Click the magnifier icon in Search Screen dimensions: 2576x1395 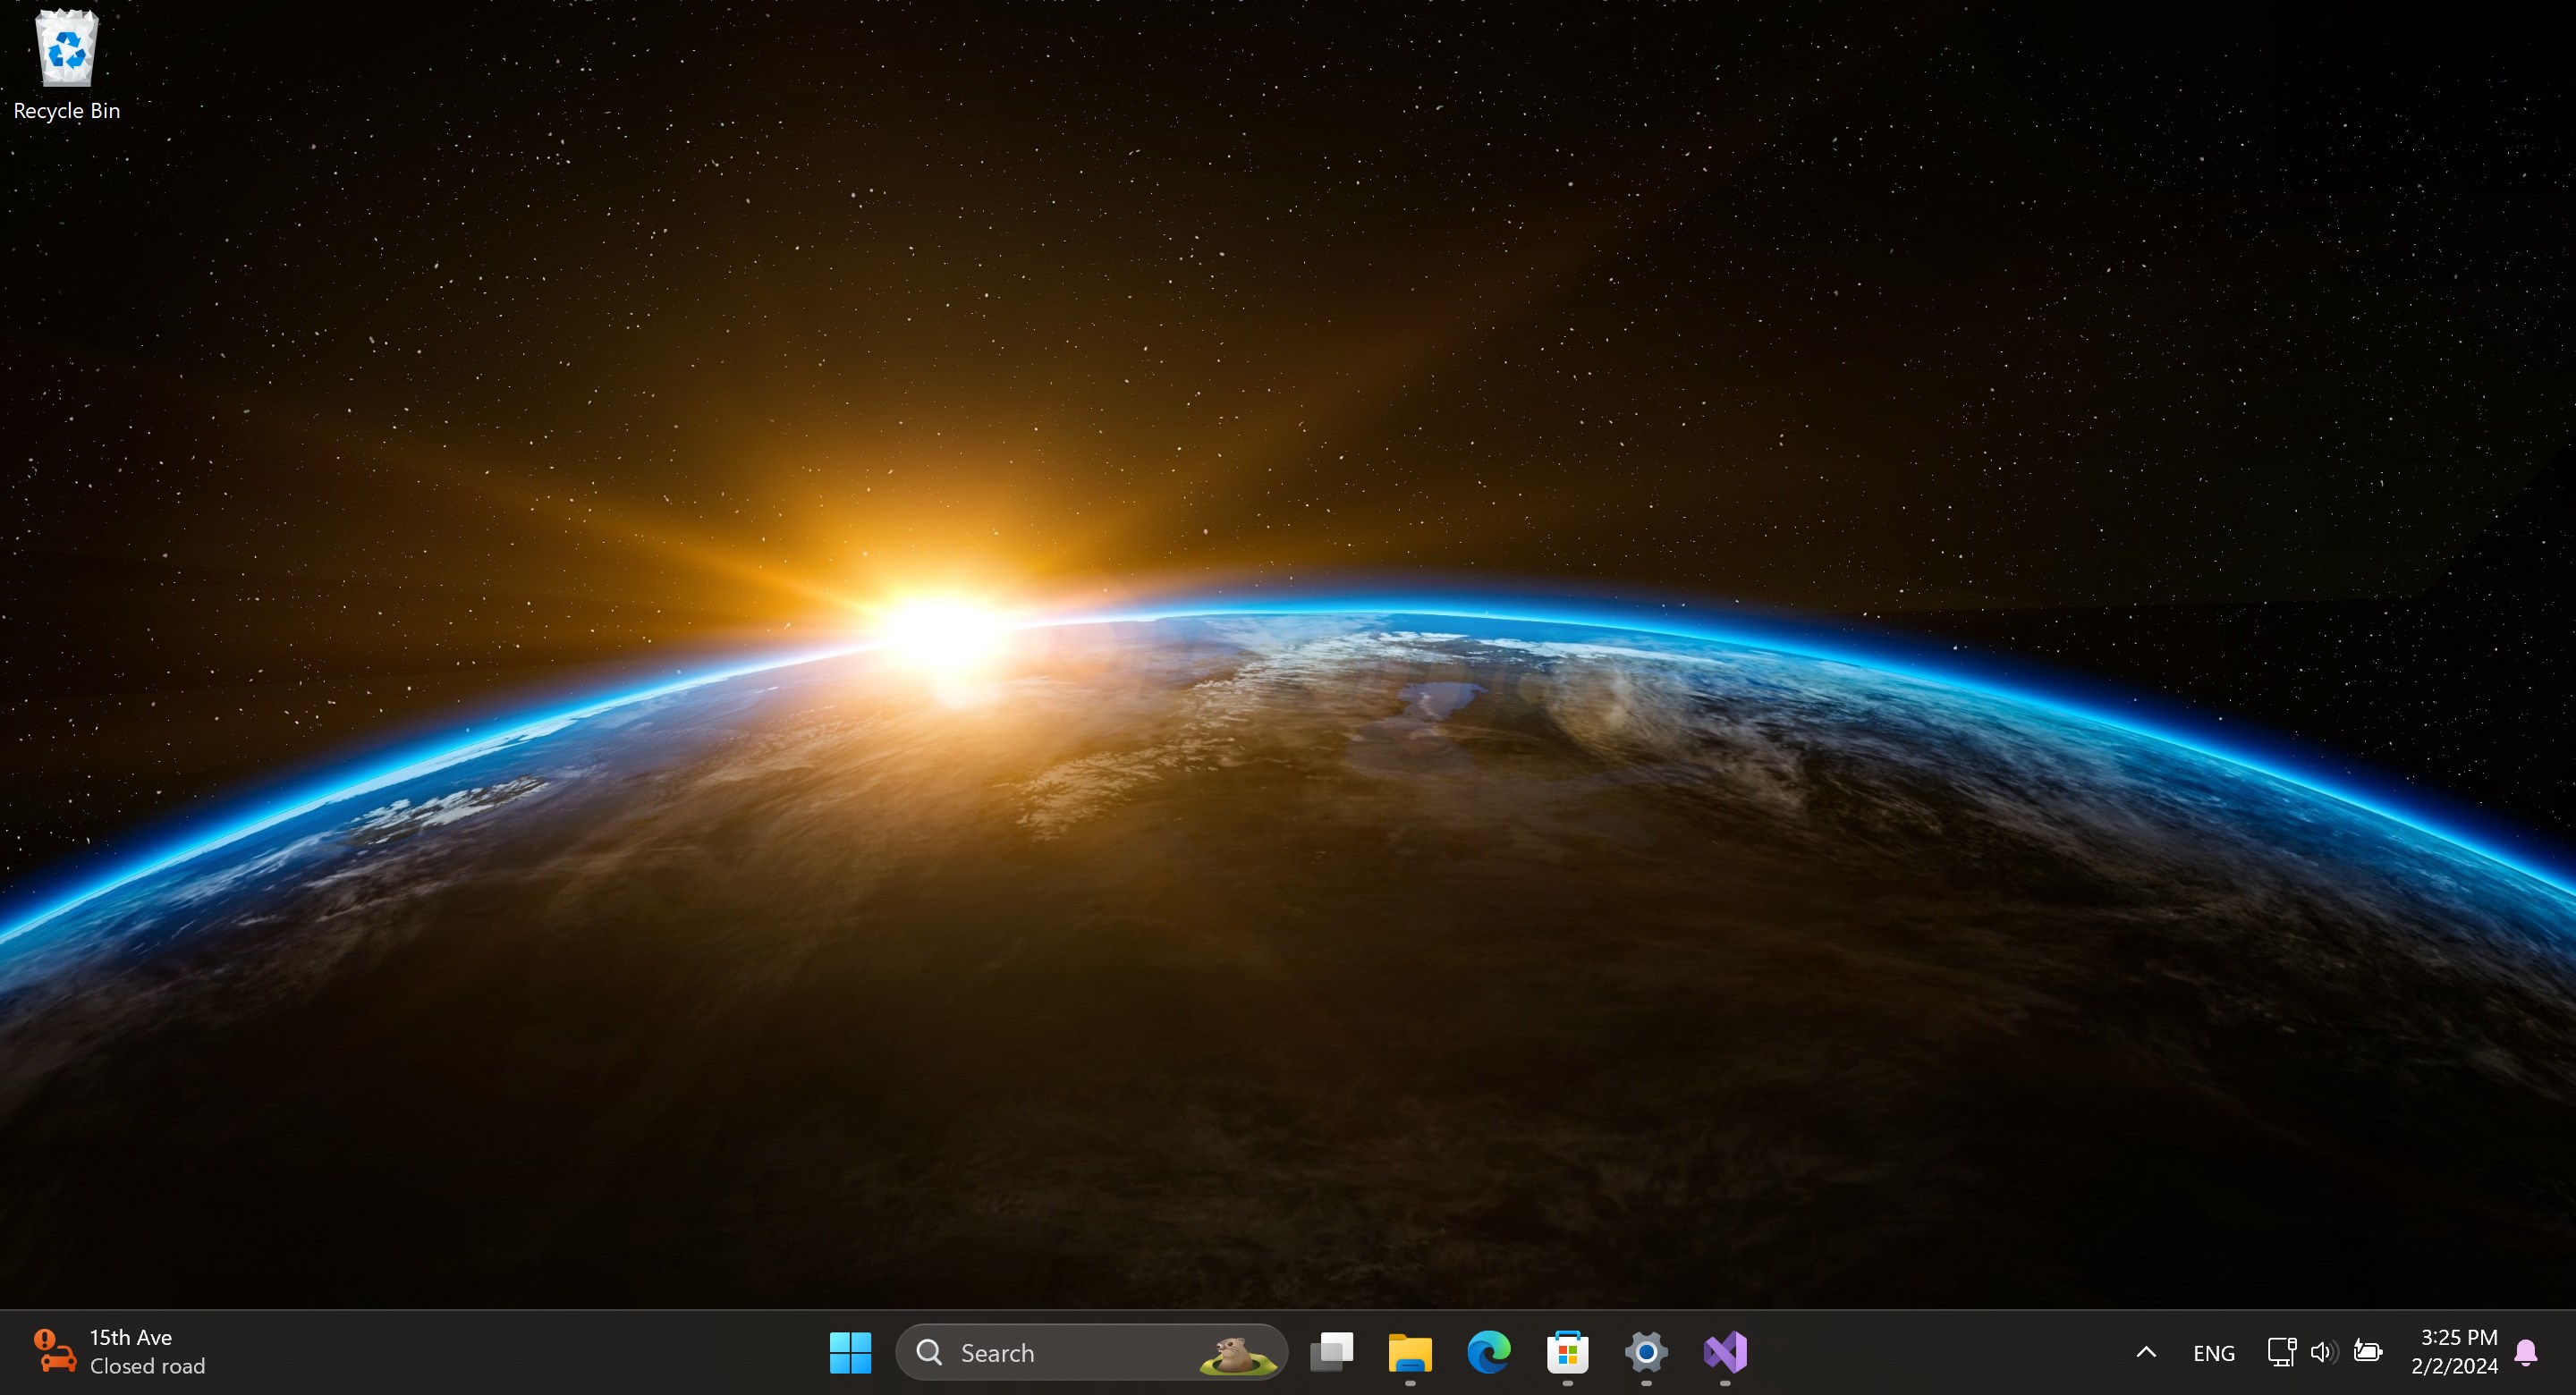click(x=929, y=1352)
